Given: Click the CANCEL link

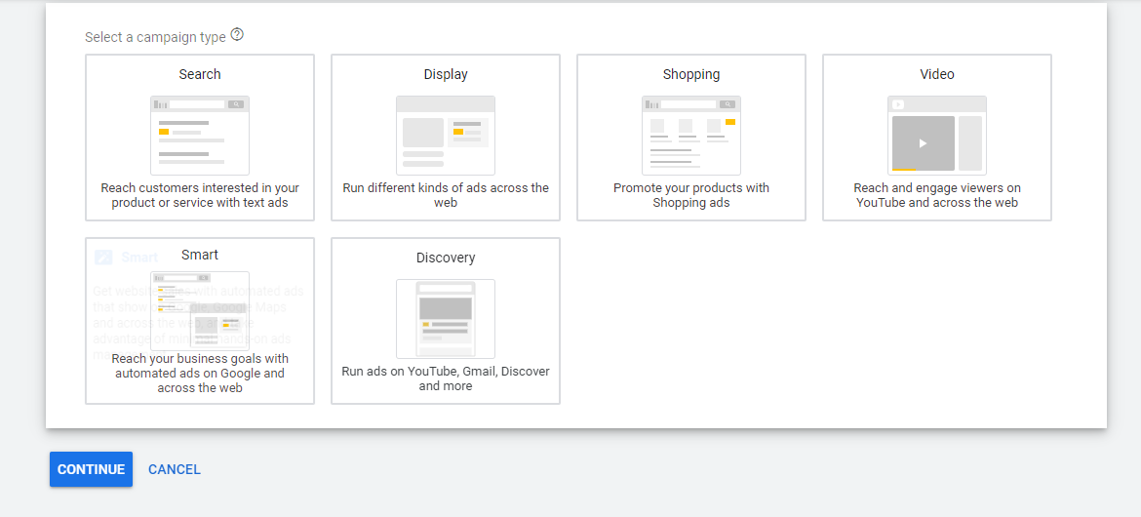Looking at the screenshot, I should coord(175,469).
